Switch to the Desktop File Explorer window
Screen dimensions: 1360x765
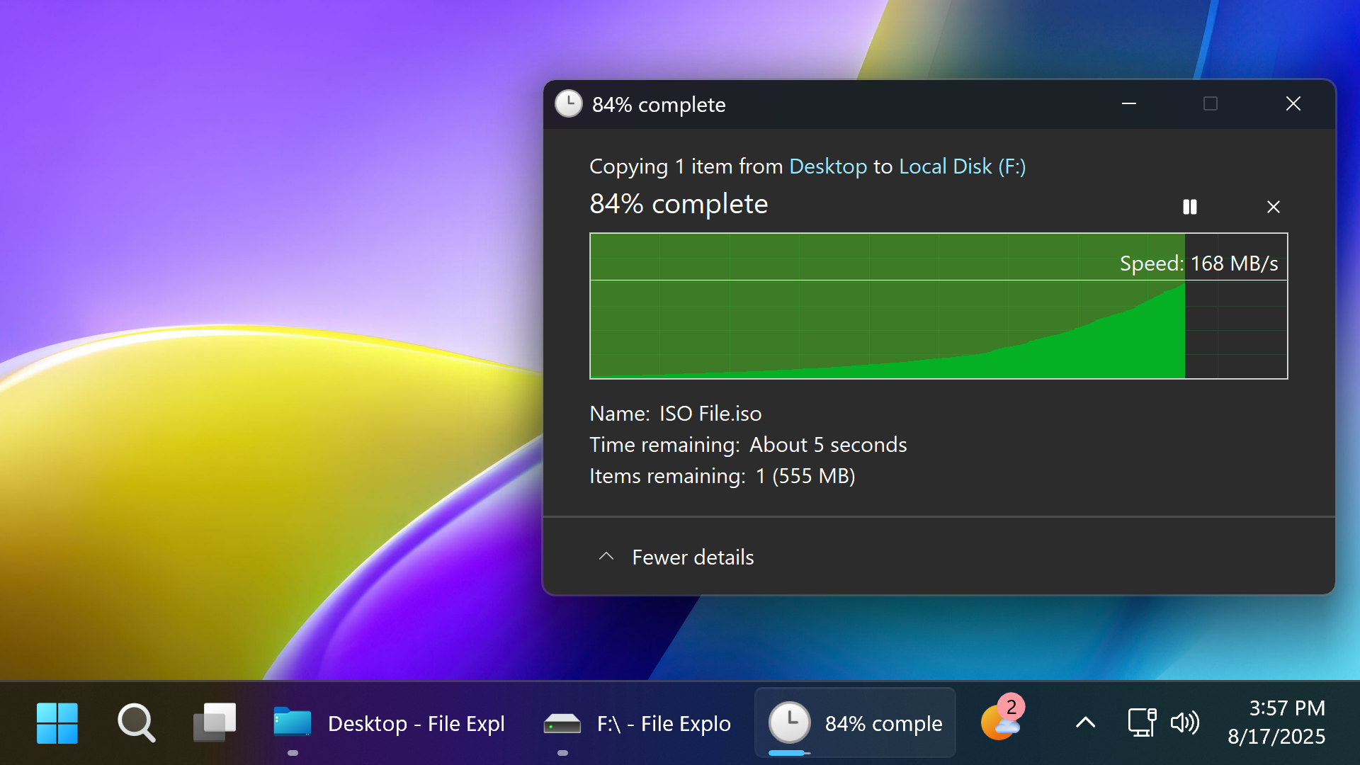coord(390,723)
